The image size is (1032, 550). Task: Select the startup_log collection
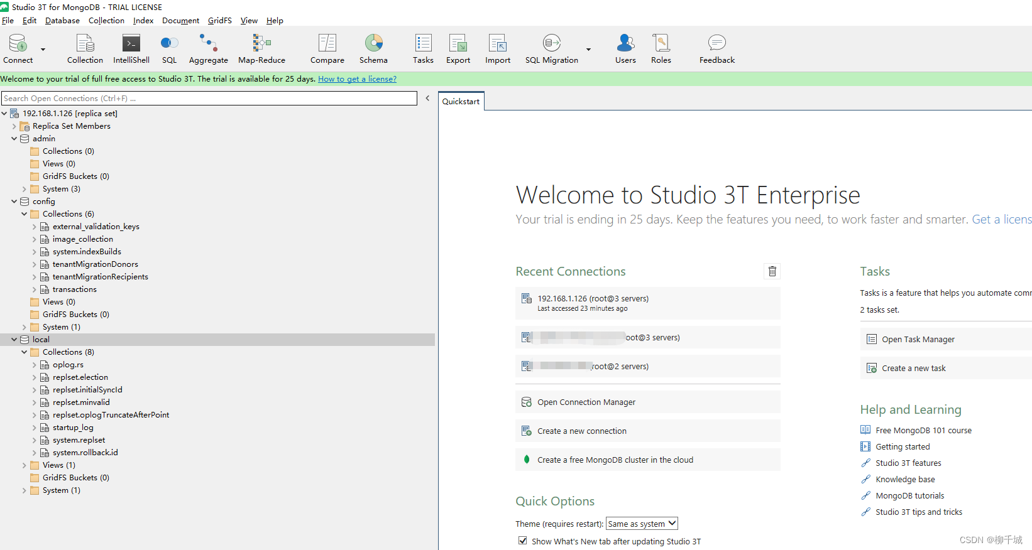tap(73, 428)
